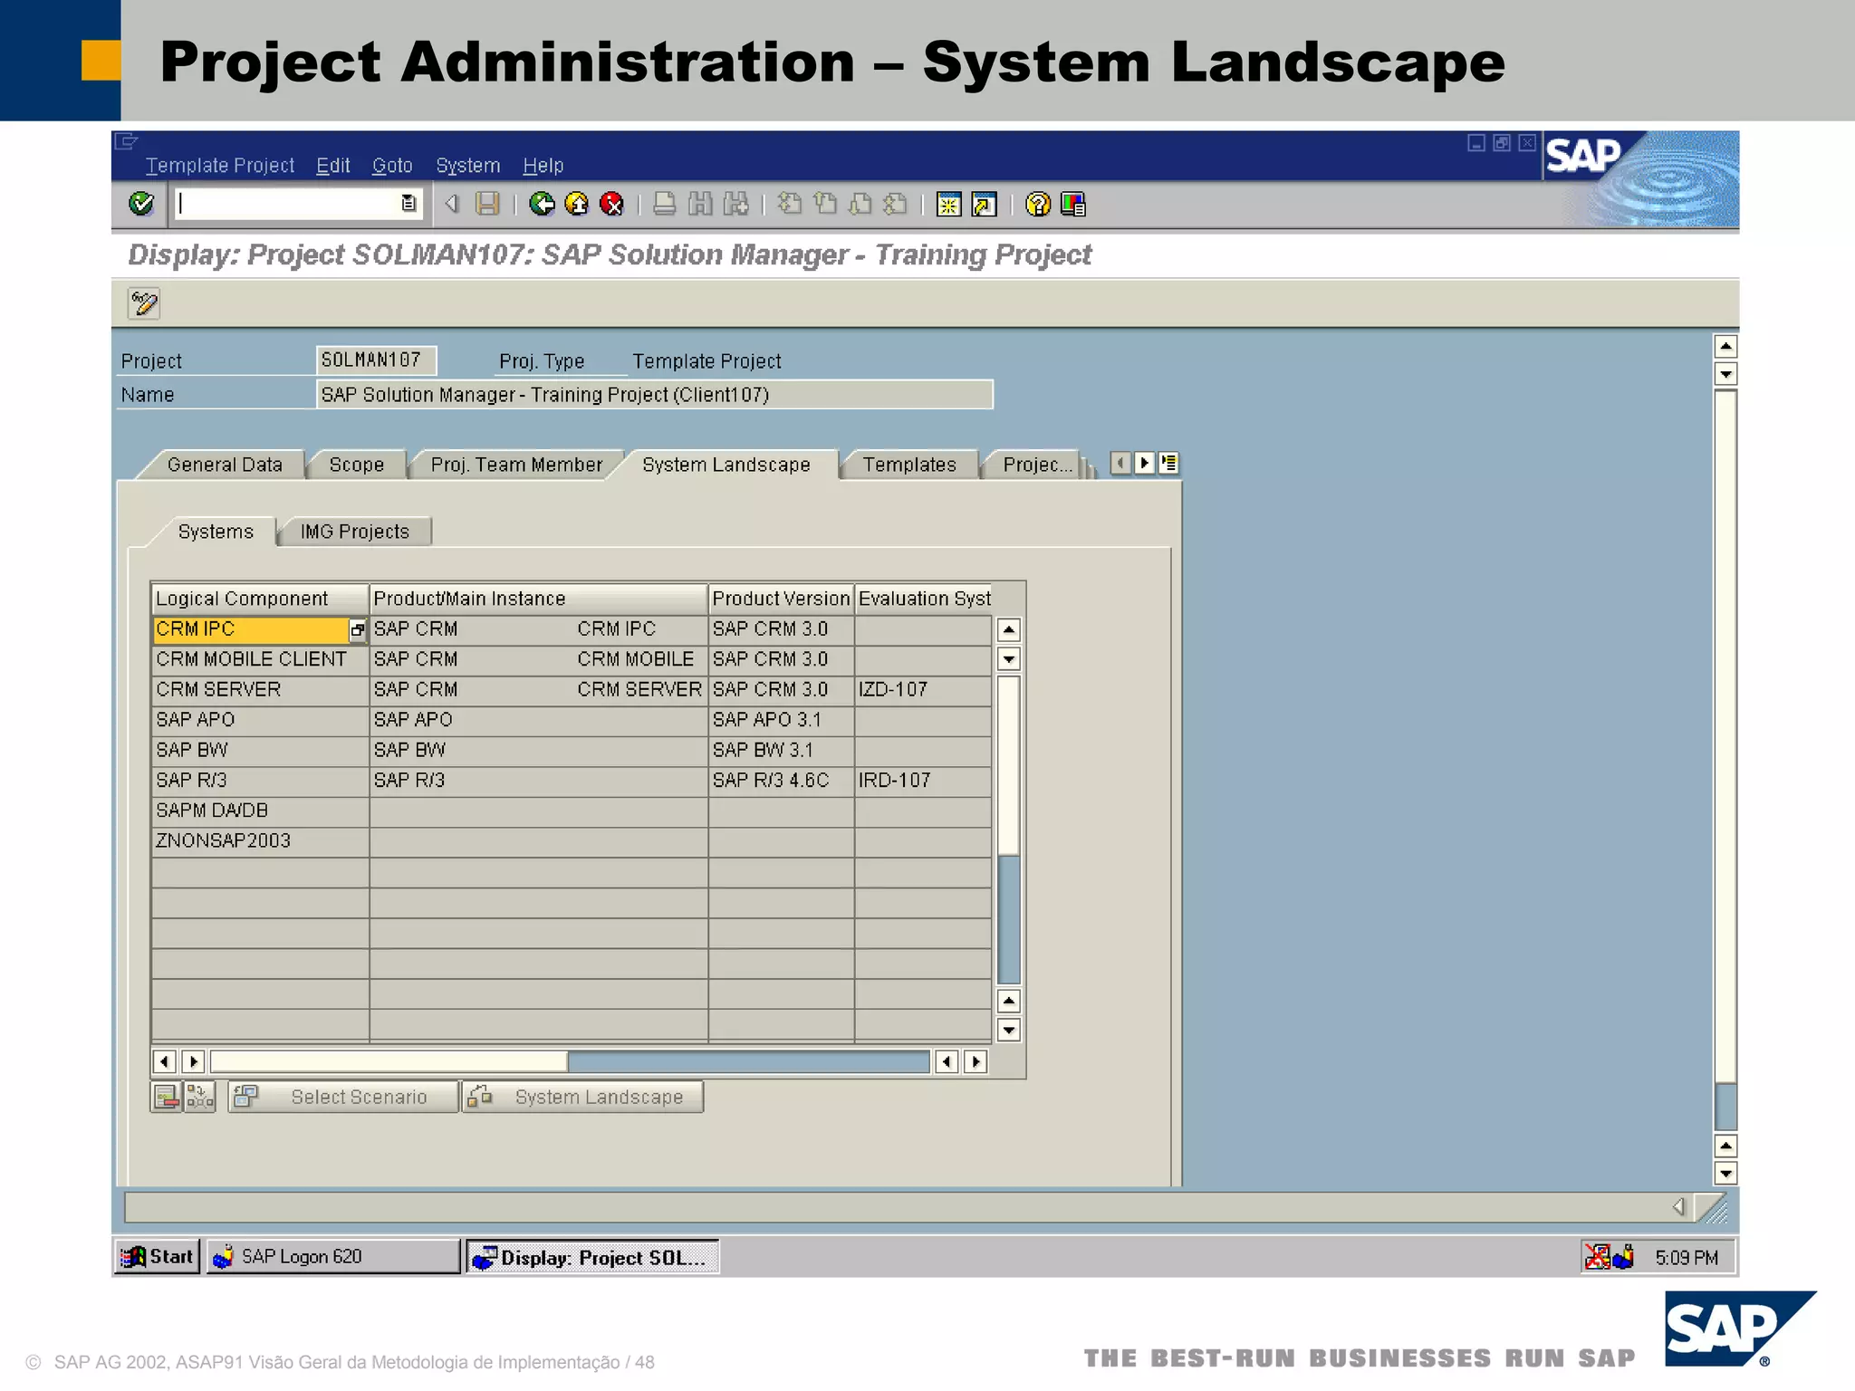Click the Select Scenario button
The width and height of the screenshot is (1855, 1391).
coord(343,1097)
